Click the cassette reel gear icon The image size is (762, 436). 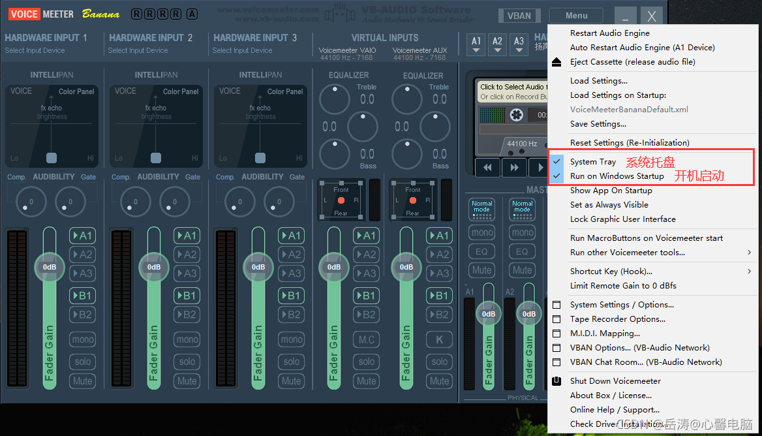[x=516, y=115]
